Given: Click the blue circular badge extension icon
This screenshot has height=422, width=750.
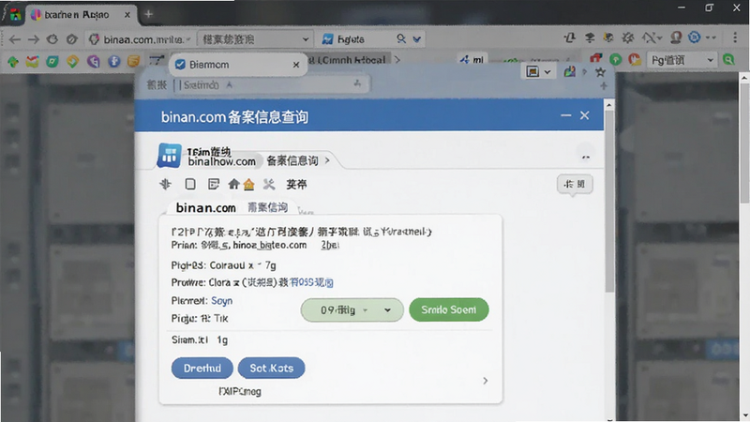Looking at the screenshot, I should click(694, 37).
